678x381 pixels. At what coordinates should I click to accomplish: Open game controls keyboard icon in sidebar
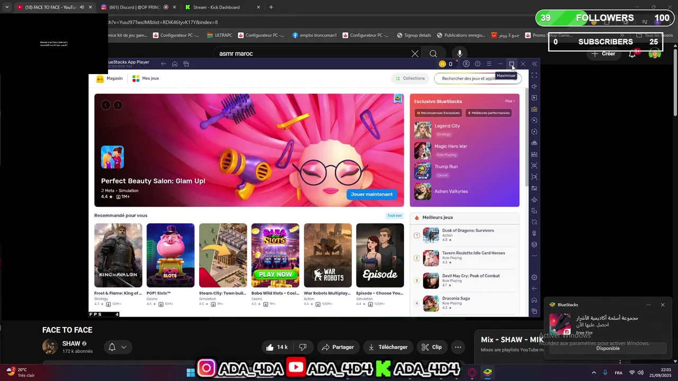pyautogui.click(x=534, y=109)
